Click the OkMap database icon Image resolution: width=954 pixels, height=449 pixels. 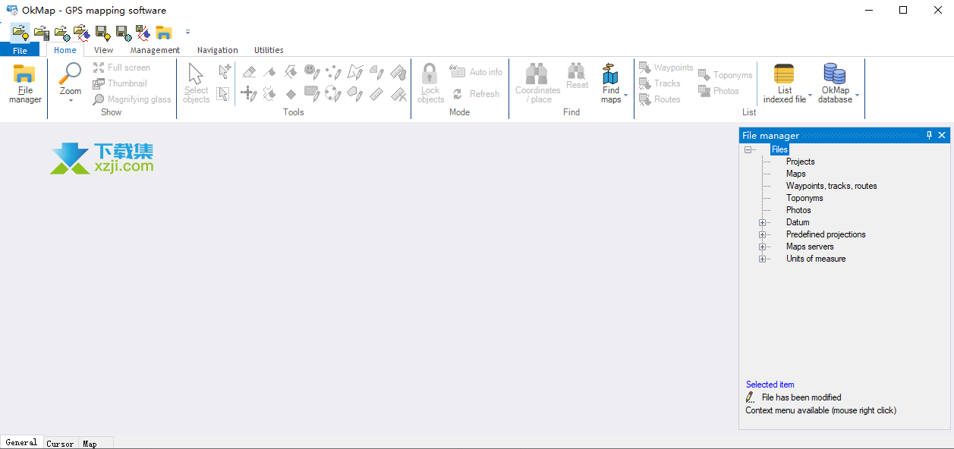tap(834, 74)
